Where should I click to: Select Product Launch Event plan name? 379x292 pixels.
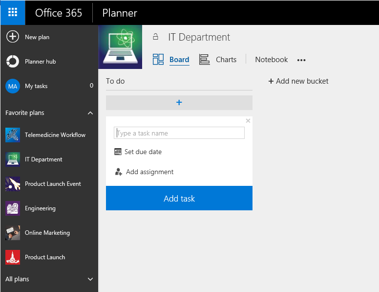click(53, 184)
